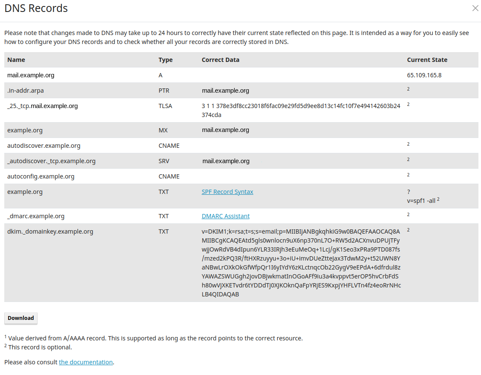Click the Name column header
481x375 pixels.
[x=16, y=60]
